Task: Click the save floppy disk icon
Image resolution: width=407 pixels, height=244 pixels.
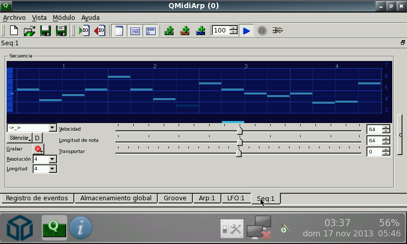Action: [45, 30]
